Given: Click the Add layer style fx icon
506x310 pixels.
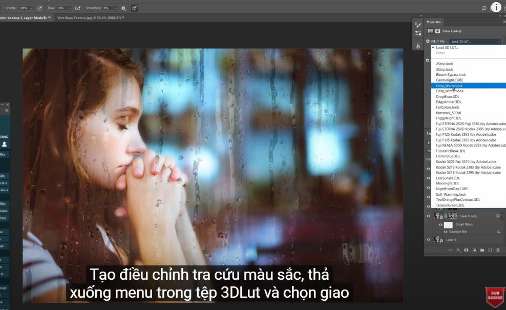Looking at the screenshot, I should [458, 250].
